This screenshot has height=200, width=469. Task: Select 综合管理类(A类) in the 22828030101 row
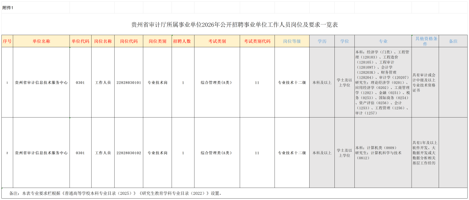[217, 82]
